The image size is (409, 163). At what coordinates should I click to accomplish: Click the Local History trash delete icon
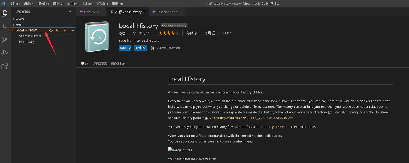[65, 30]
